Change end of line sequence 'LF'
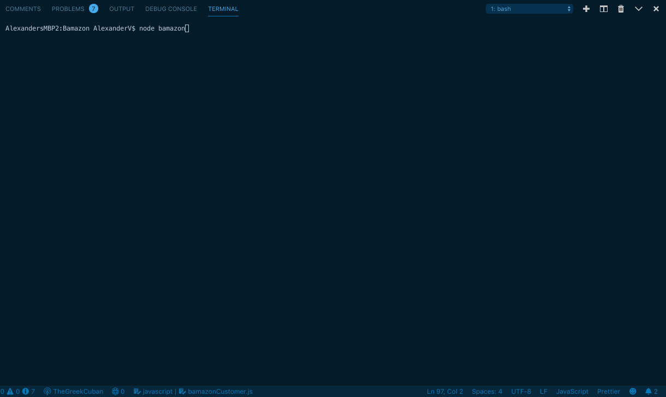The image size is (666, 397). point(544,392)
